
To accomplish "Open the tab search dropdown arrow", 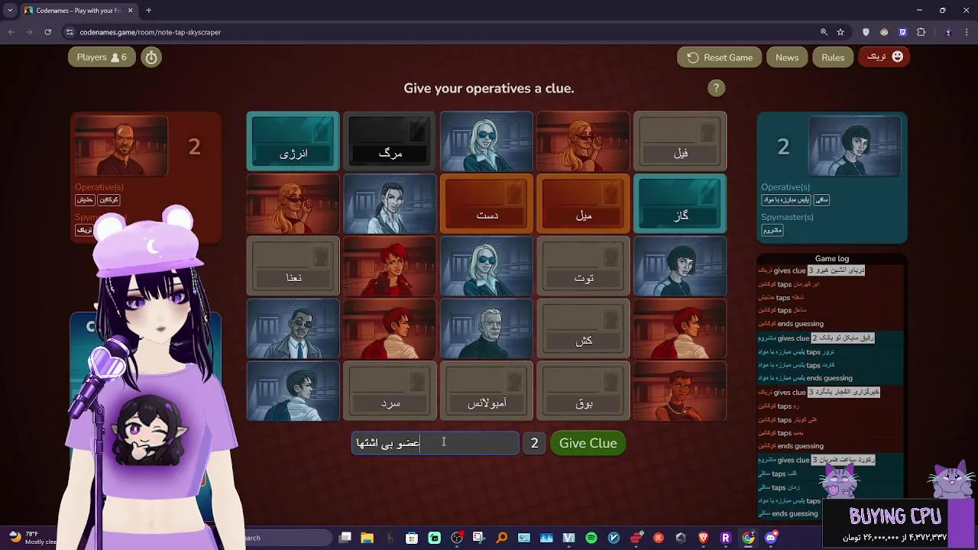I will (9, 11).
